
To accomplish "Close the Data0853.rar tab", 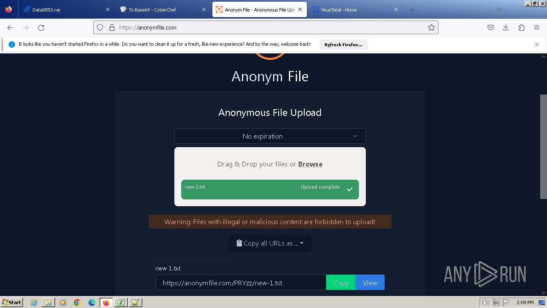I will 107,9.
